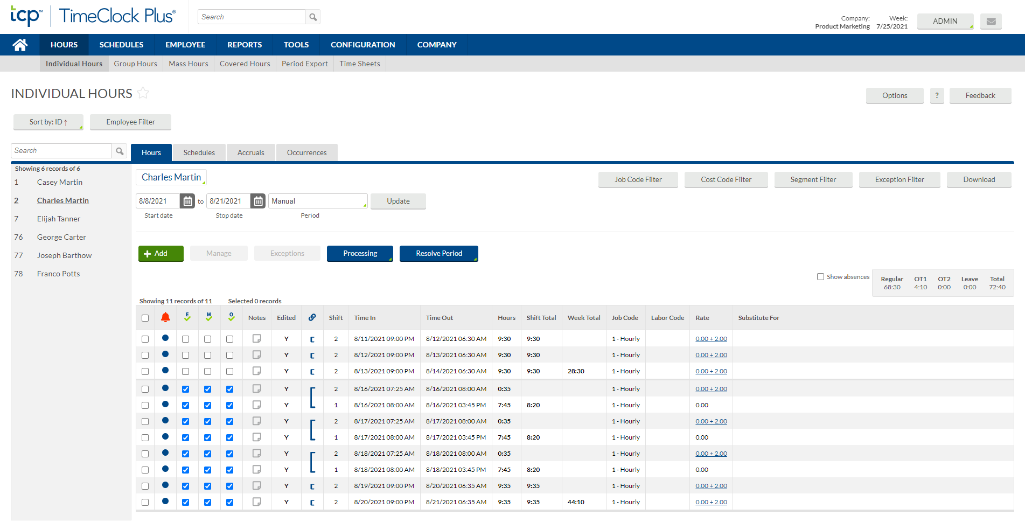Favorite Individual Hours with the star icon
This screenshot has height=522, width=1025.
(x=143, y=93)
